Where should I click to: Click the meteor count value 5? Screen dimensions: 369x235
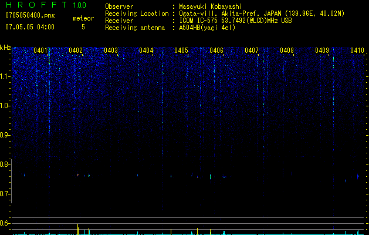tap(83, 27)
